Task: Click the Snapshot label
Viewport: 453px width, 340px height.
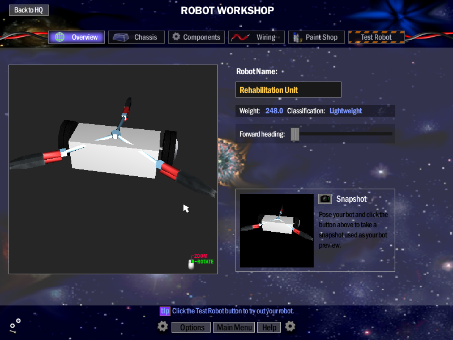Action: pyautogui.click(x=351, y=199)
